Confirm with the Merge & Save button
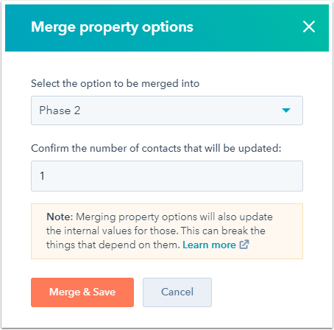334x330 pixels. (x=82, y=292)
